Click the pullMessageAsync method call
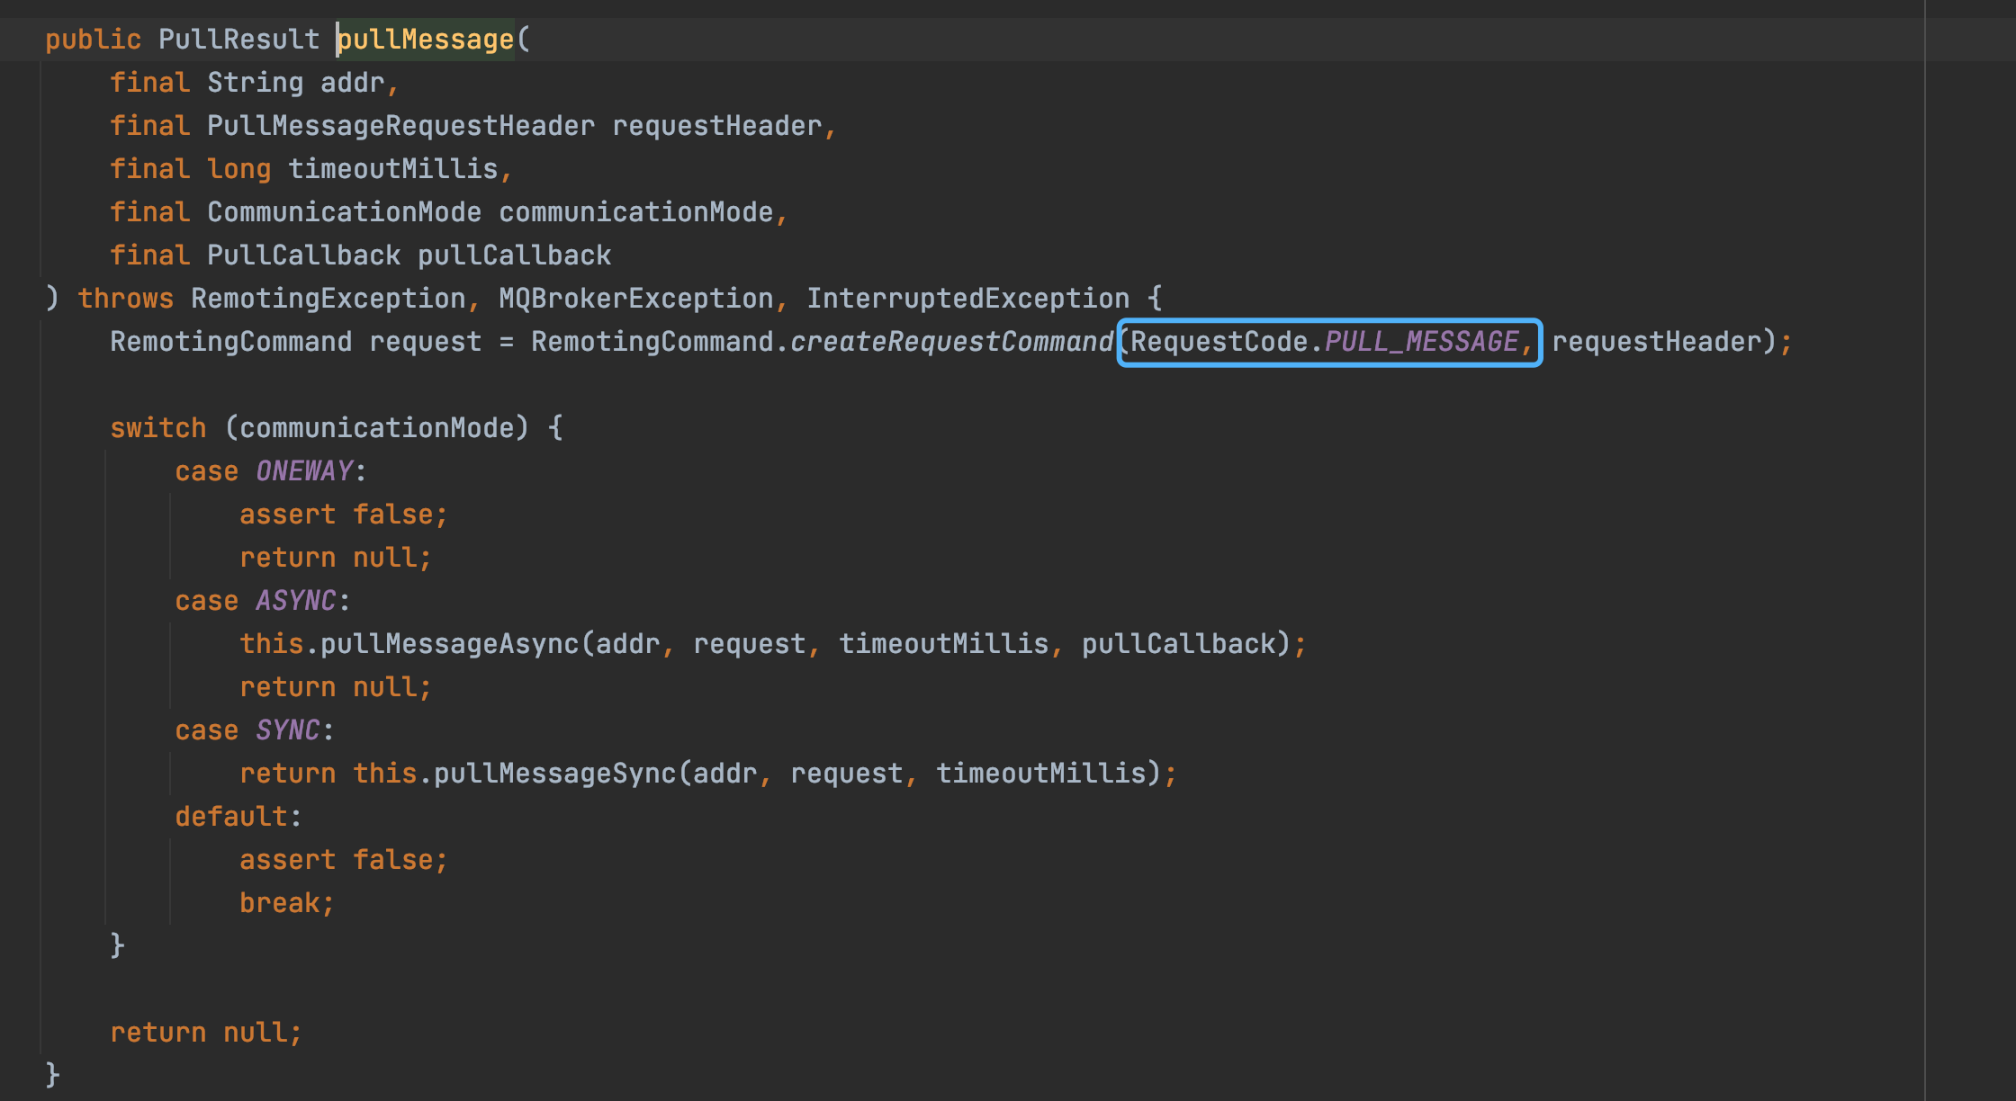 coord(450,644)
